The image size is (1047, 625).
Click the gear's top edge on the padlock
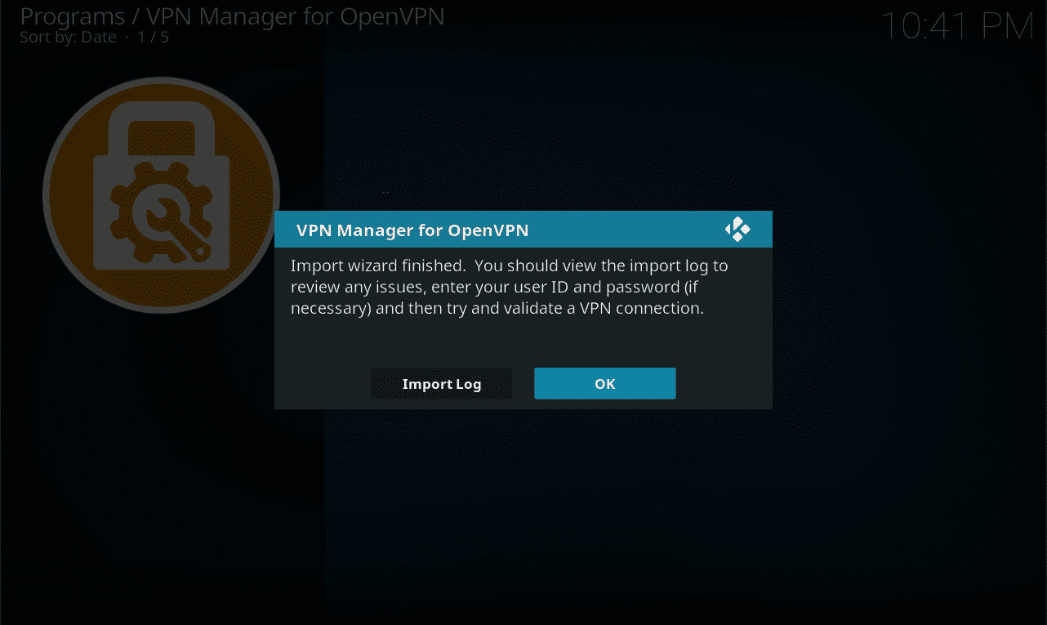160,169
